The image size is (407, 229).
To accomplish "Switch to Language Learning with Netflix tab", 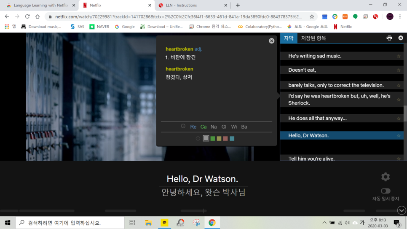I will coord(41,5).
